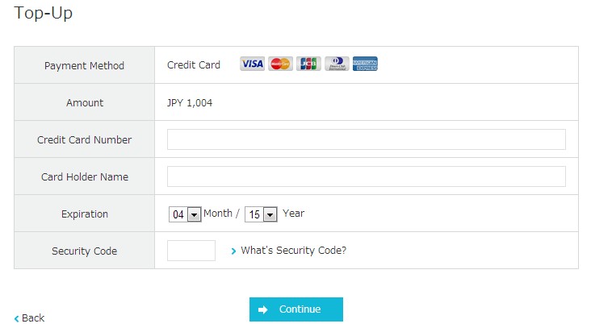
Task: Click the Credit Card payment method text
Action: [x=194, y=65]
